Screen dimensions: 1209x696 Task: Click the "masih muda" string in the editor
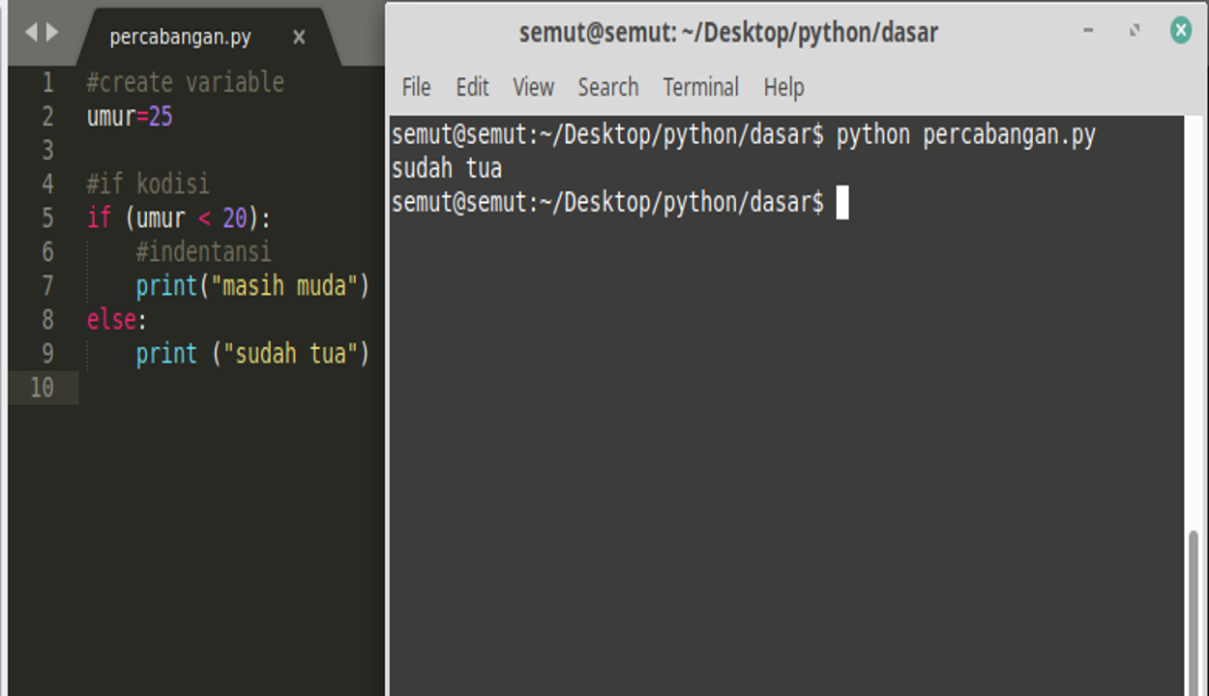[x=290, y=286]
